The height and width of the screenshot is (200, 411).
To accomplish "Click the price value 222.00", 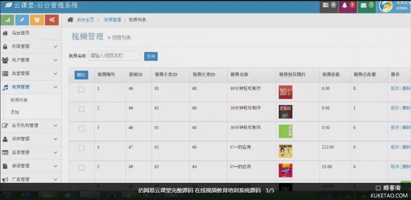I will (328, 147).
